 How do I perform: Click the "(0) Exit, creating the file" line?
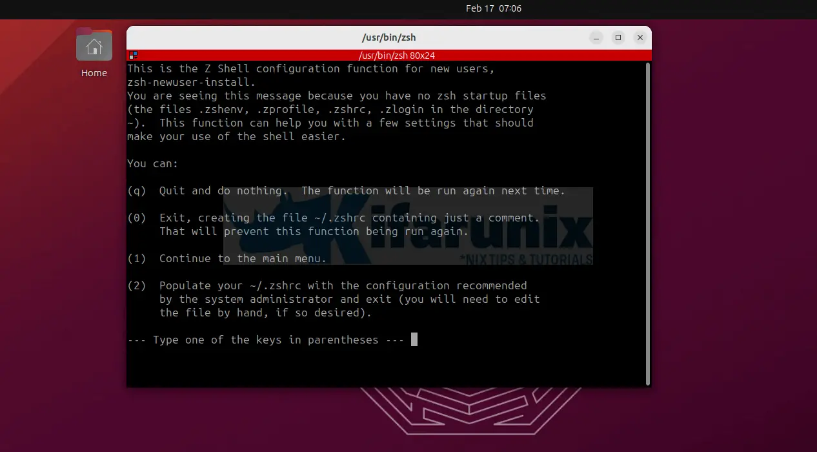click(x=333, y=218)
